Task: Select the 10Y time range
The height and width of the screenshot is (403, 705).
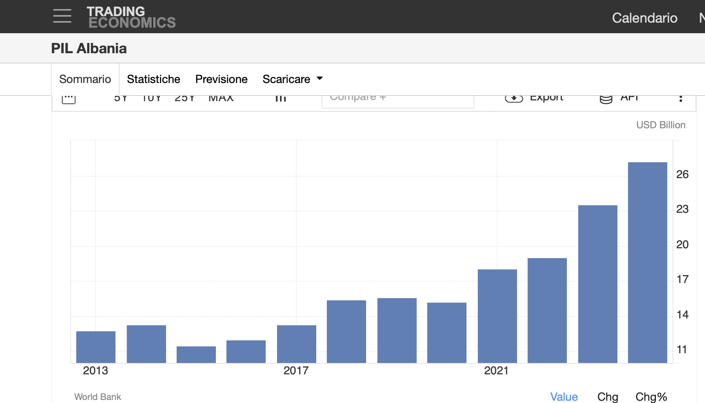Action: [151, 98]
